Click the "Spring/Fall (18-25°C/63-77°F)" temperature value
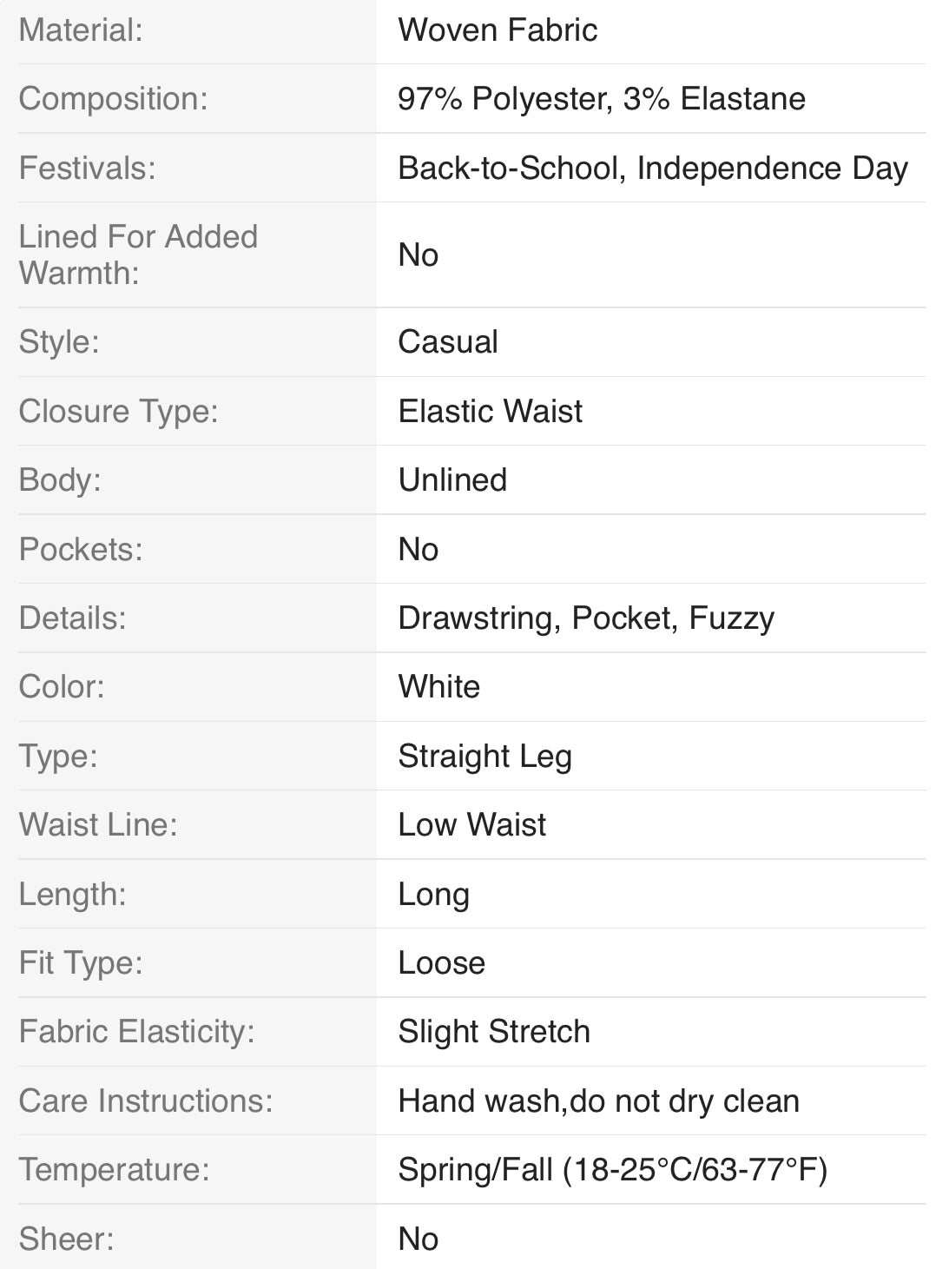Image resolution: width=936 pixels, height=1269 pixels. click(612, 1170)
